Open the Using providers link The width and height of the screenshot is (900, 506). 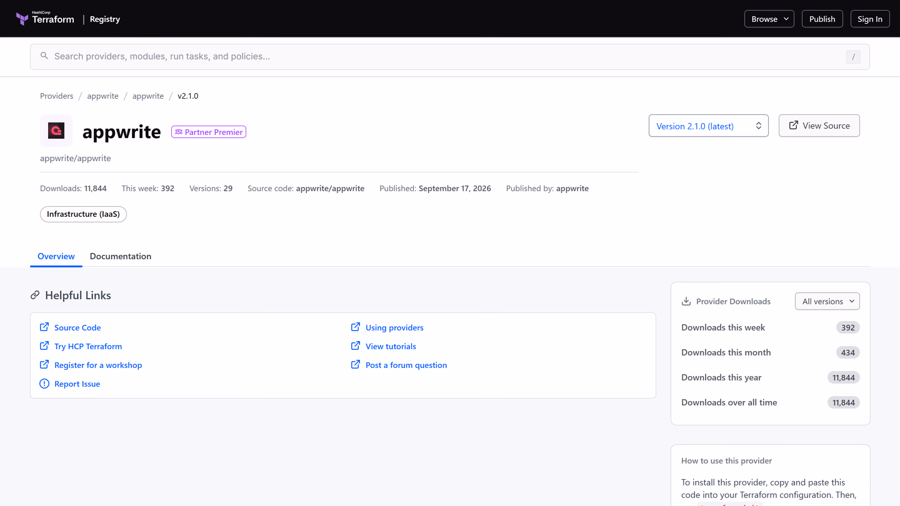click(394, 327)
